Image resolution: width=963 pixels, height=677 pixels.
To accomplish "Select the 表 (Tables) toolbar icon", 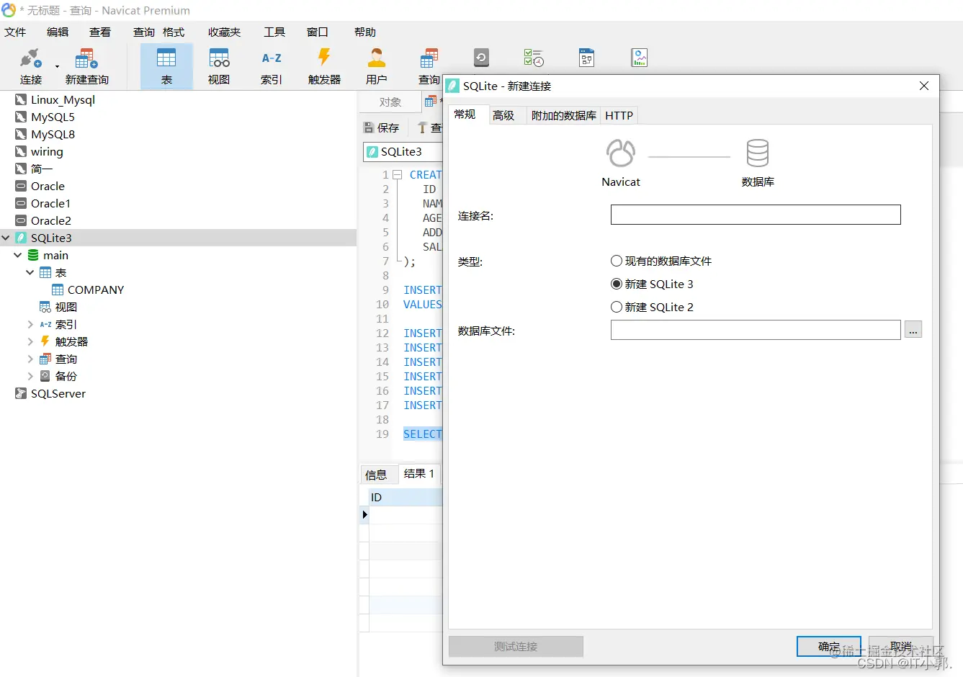I will point(166,65).
